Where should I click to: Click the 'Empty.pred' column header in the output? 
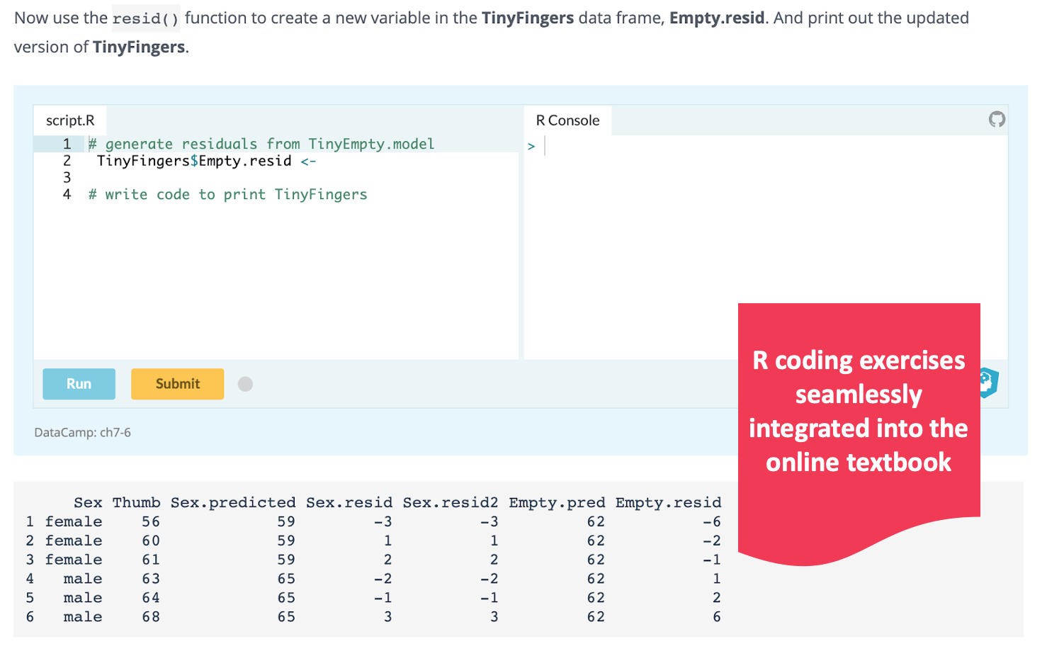pos(557,502)
